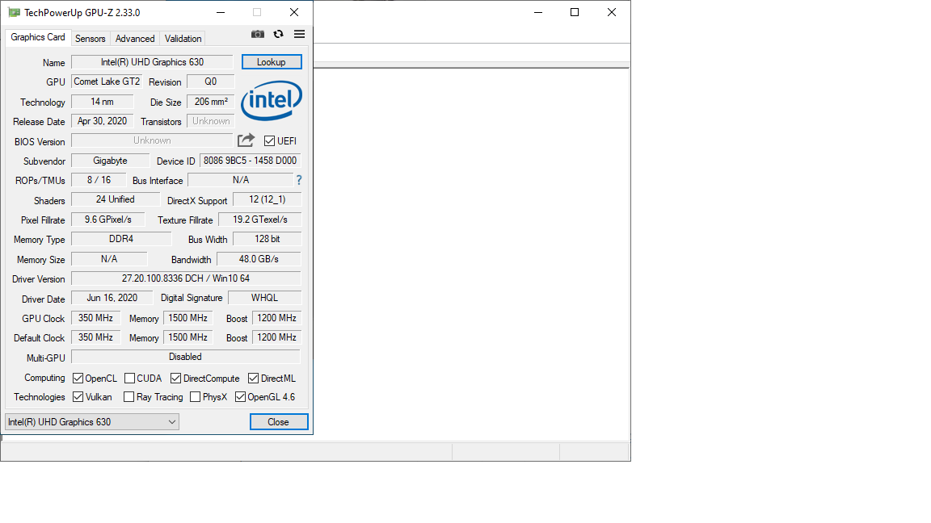Screen dimensions: 931x523
Task: Click the Driver Date Jun 16, 2020
Action: (112, 298)
